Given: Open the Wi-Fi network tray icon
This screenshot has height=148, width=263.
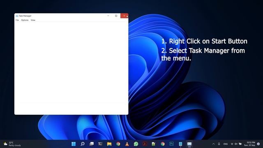Looking at the screenshot, I should pyautogui.click(x=232, y=144).
